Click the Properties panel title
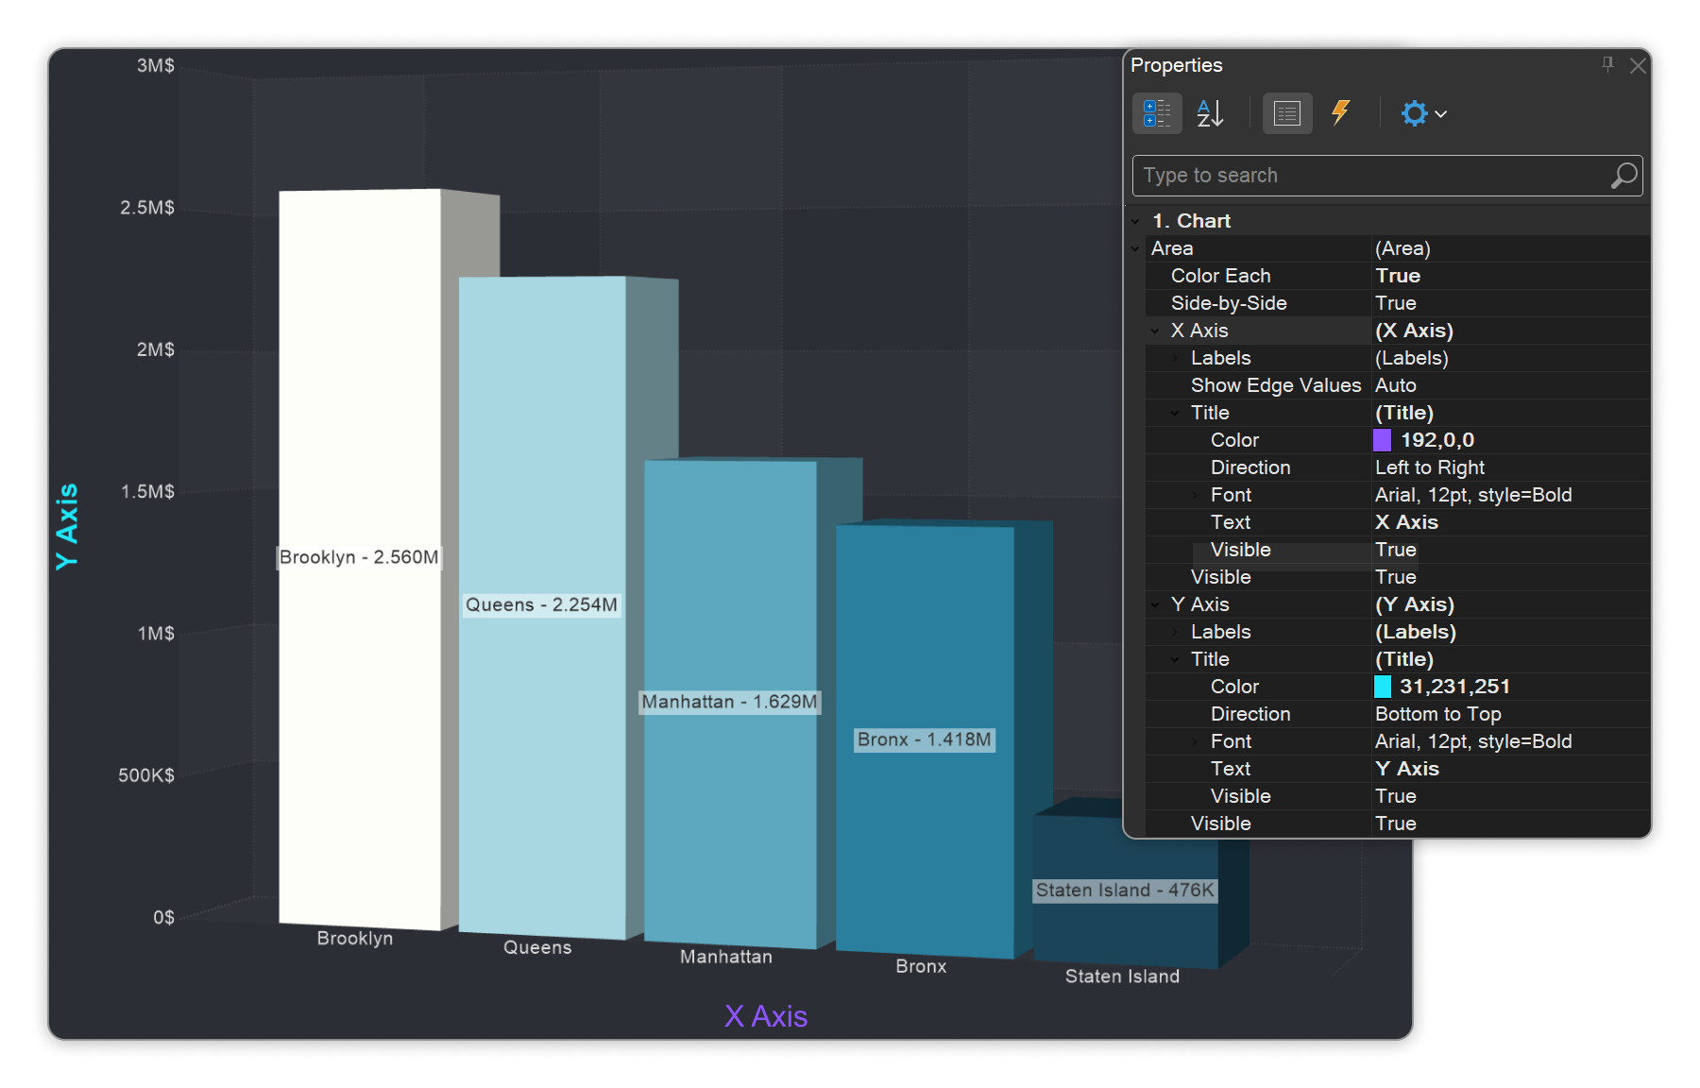 (1177, 65)
